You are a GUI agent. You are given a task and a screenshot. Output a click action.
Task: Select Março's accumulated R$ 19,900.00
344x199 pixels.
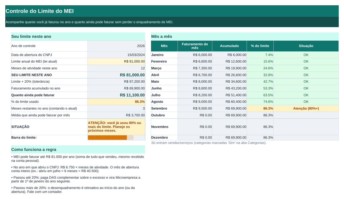[x=230, y=68]
